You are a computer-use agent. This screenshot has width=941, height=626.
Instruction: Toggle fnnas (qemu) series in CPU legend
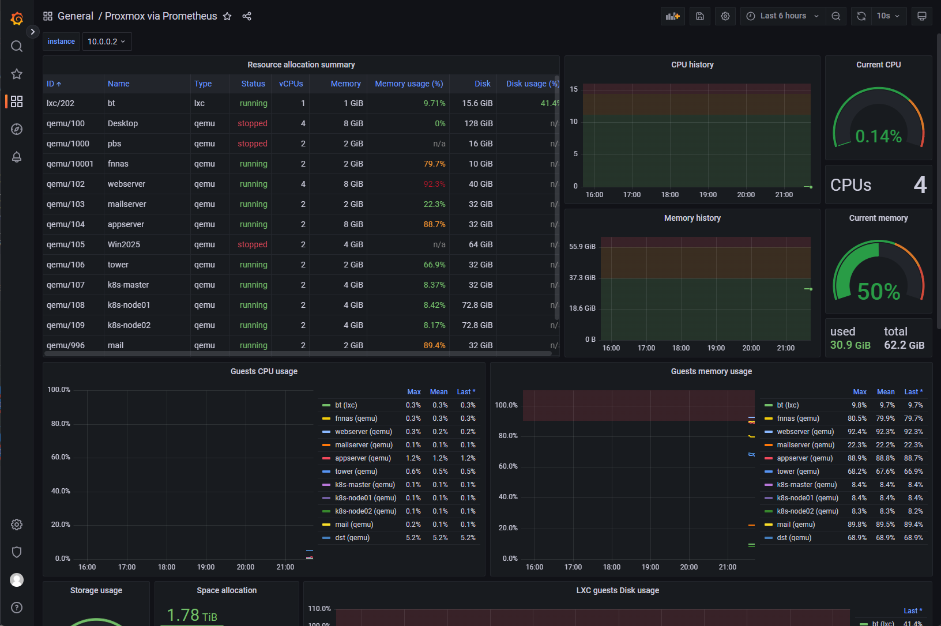point(356,418)
